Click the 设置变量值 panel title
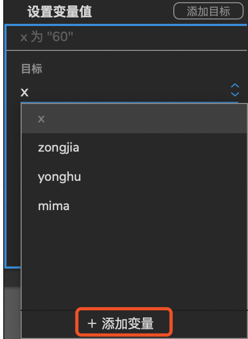248x339 pixels. click(x=60, y=11)
